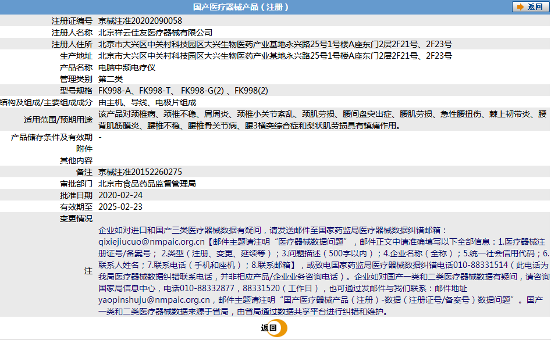
Task: Click the 附件 label
Action: pos(84,149)
